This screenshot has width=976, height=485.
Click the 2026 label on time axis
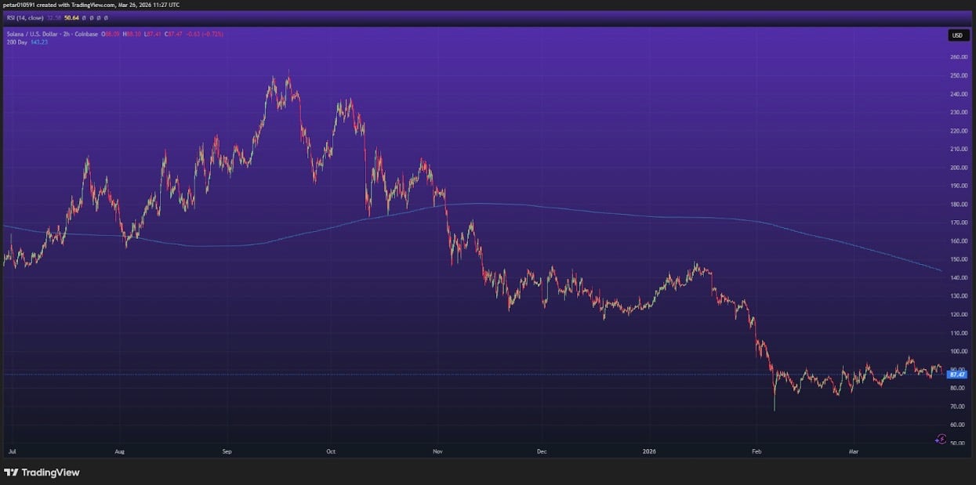pyautogui.click(x=648, y=452)
